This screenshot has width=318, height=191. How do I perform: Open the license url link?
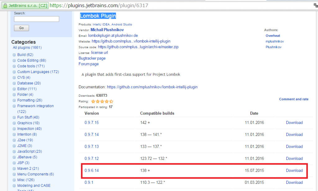(99, 53)
